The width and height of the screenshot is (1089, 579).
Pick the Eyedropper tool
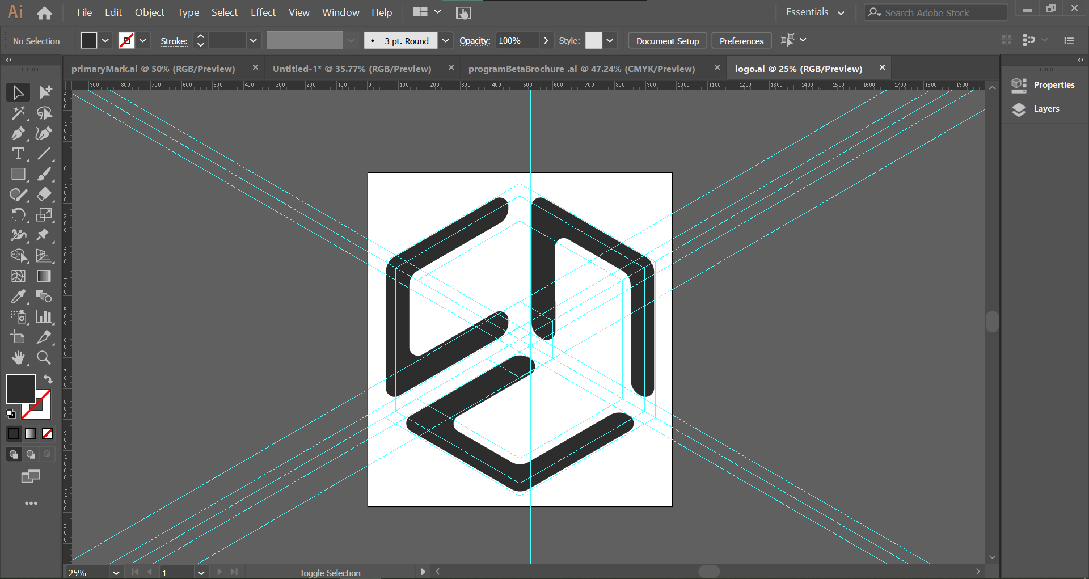tap(18, 297)
